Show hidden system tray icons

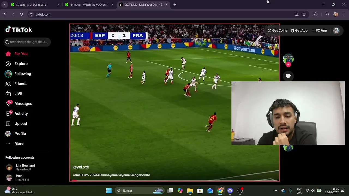[x=276, y=191]
